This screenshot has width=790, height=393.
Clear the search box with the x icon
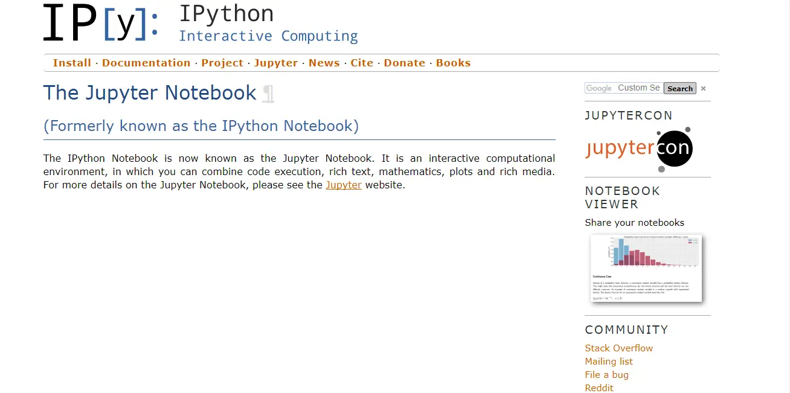(703, 89)
